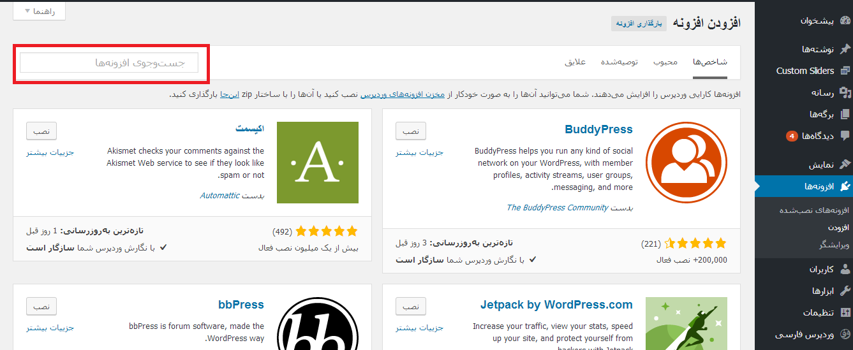Select the افزودن submenu item
The height and width of the screenshot is (350, 853).
pos(838,227)
